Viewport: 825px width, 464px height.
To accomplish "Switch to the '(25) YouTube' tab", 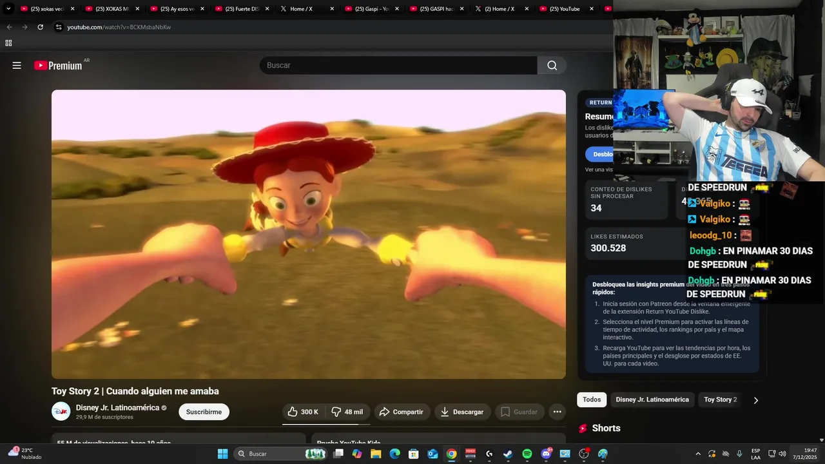I will [x=567, y=9].
